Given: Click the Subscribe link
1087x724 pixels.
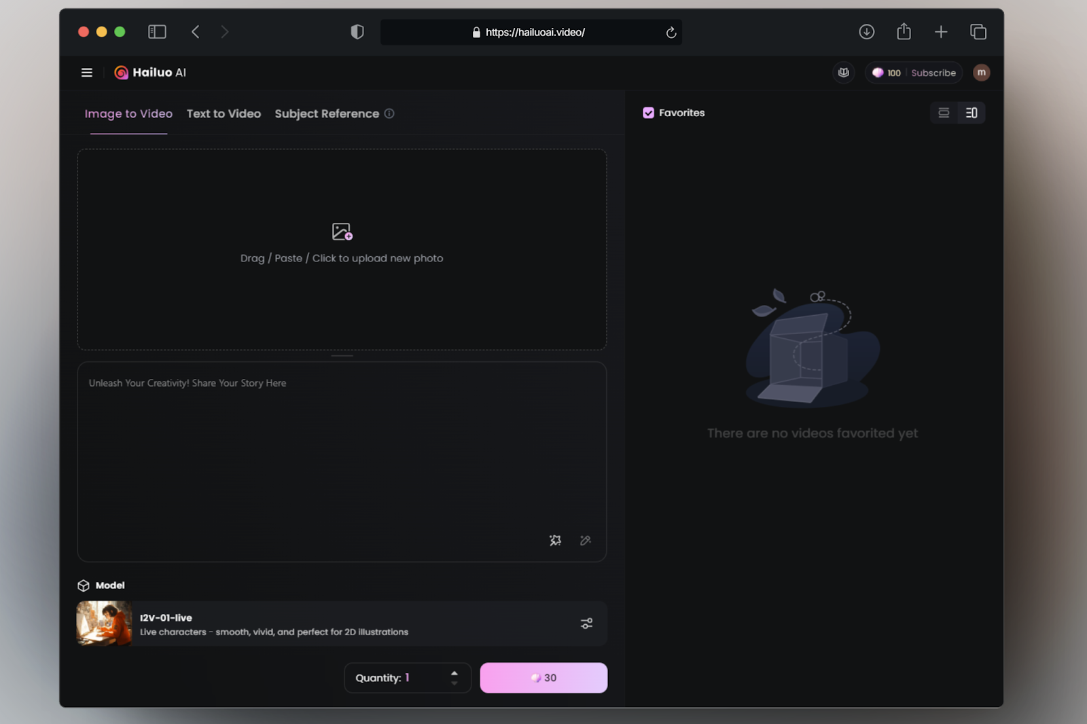Looking at the screenshot, I should [x=933, y=73].
